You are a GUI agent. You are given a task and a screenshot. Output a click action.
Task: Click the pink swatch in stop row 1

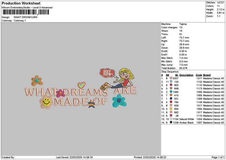pyautogui.click(x=171, y=78)
